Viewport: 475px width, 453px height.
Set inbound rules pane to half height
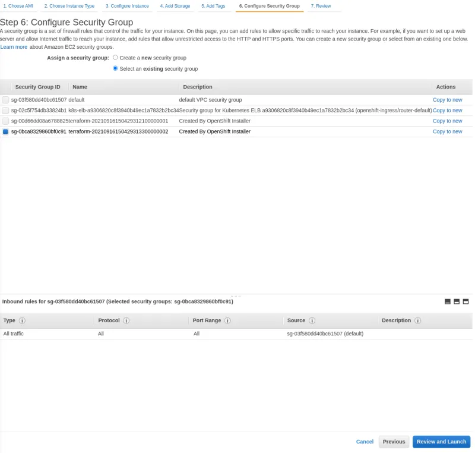click(x=457, y=301)
